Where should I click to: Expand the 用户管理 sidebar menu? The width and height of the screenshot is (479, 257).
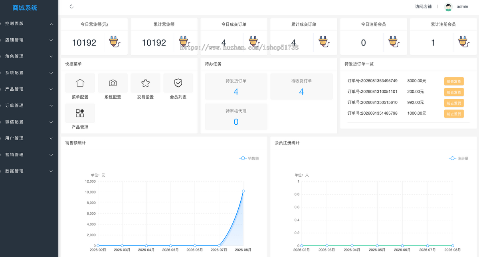click(29, 138)
